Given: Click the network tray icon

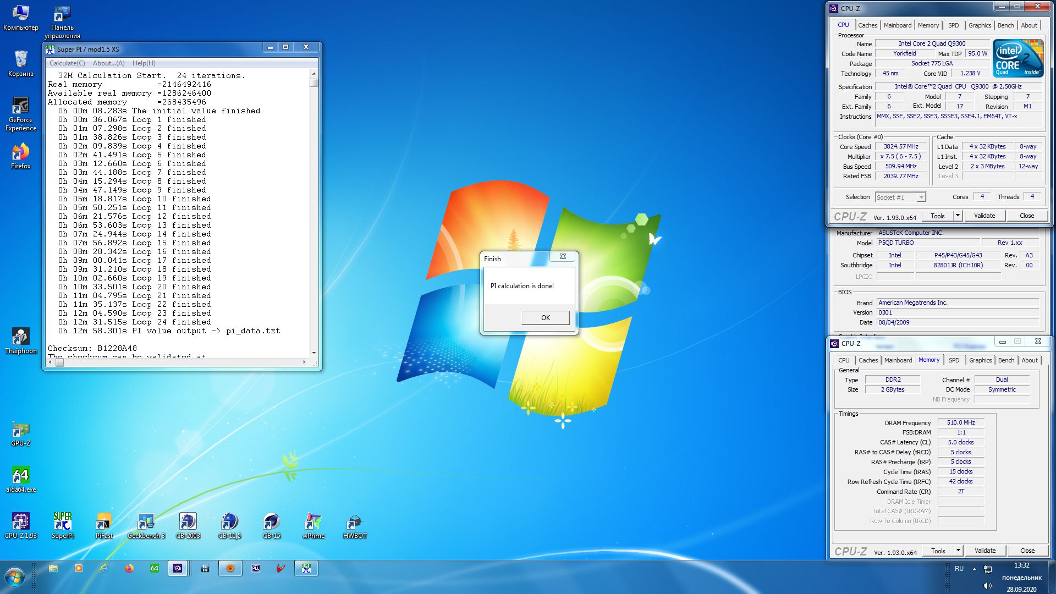Looking at the screenshot, I should pyautogui.click(x=988, y=569).
